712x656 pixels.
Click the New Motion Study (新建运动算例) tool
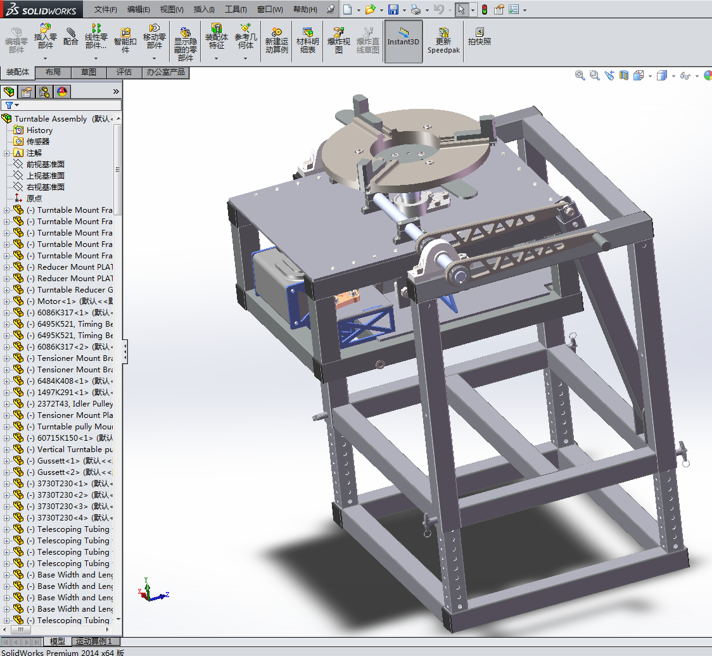[x=276, y=40]
